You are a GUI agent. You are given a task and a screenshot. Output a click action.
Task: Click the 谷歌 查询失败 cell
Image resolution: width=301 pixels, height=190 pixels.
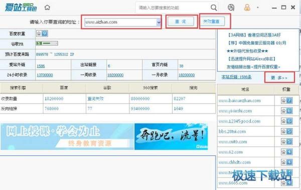[95, 98]
